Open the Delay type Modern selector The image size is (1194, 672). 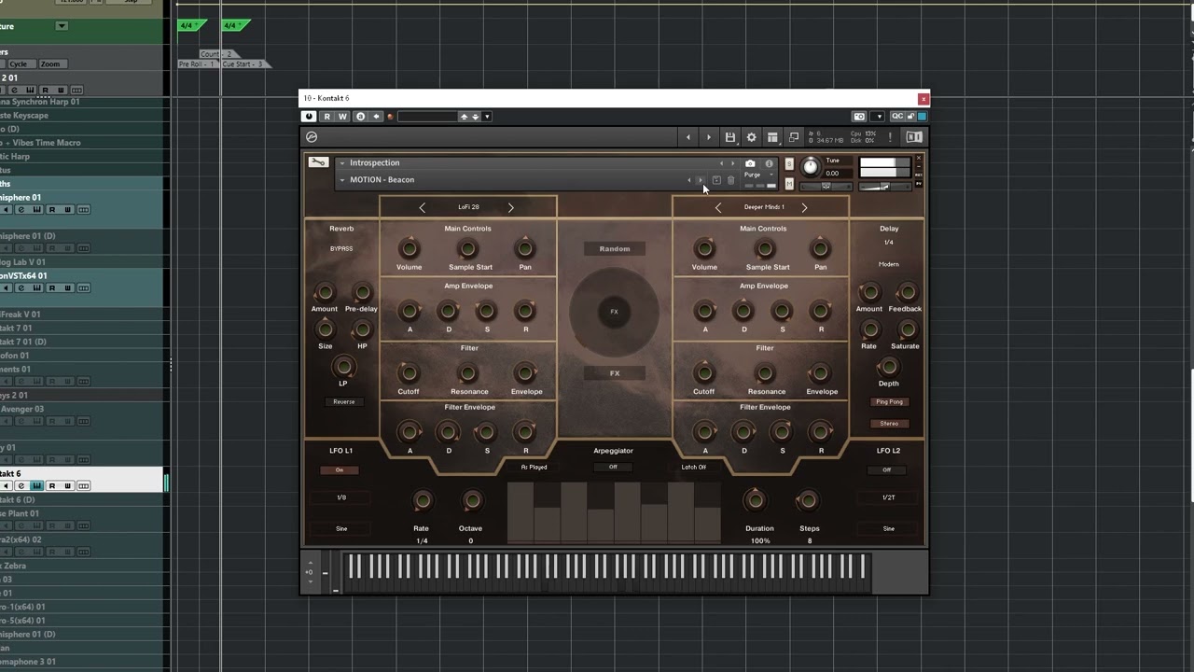click(889, 264)
